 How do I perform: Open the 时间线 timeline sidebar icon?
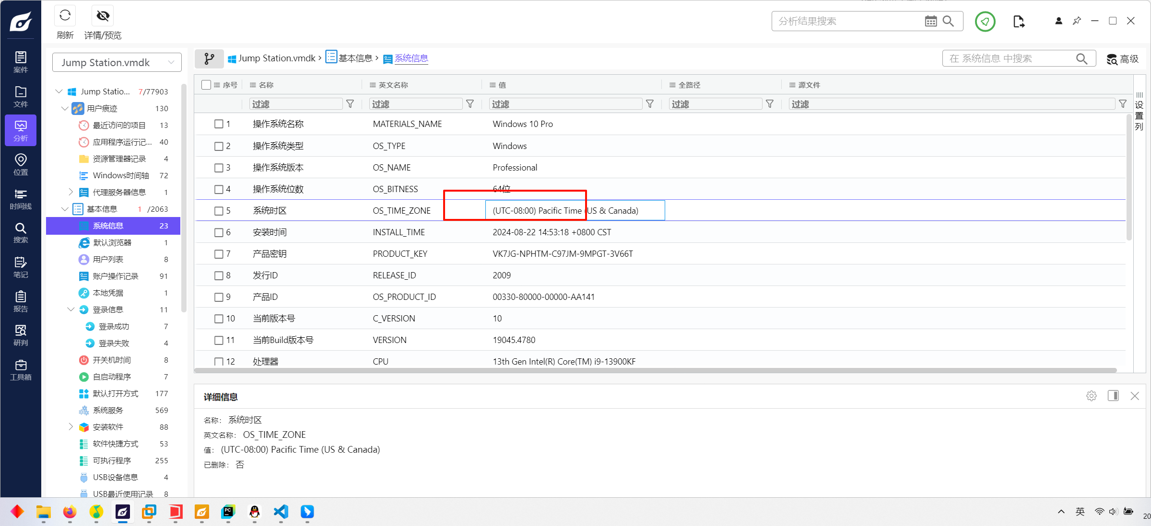click(x=21, y=199)
